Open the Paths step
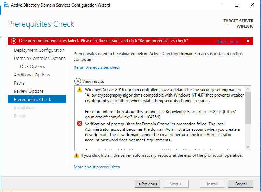The height and width of the screenshot is (192, 261). pyautogui.click(x=19, y=83)
